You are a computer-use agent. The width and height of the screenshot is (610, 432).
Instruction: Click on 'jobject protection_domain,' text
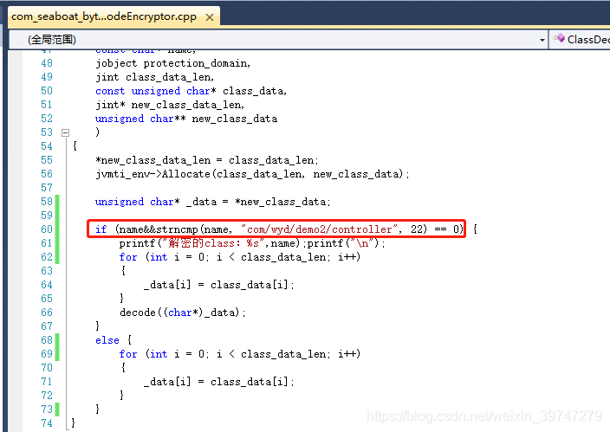tap(173, 63)
